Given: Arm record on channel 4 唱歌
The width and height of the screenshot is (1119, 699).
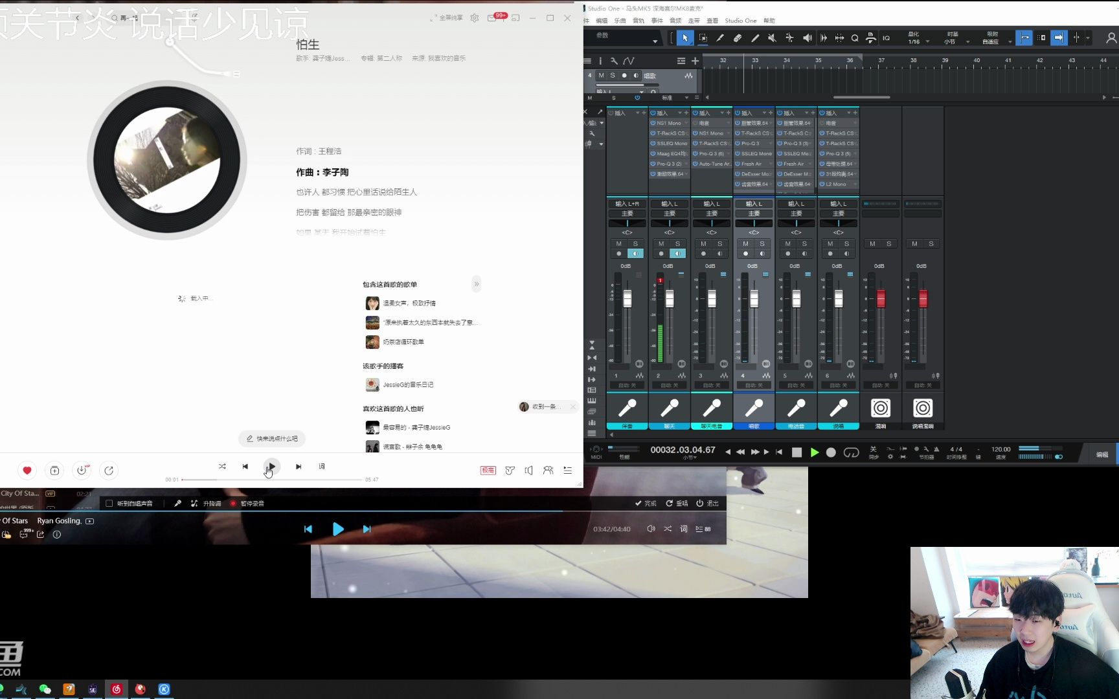Looking at the screenshot, I should [x=745, y=254].
